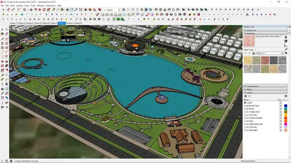Switch to Scene 9 tab
This screenshot has height=163, width=291.
coord(78,23)
